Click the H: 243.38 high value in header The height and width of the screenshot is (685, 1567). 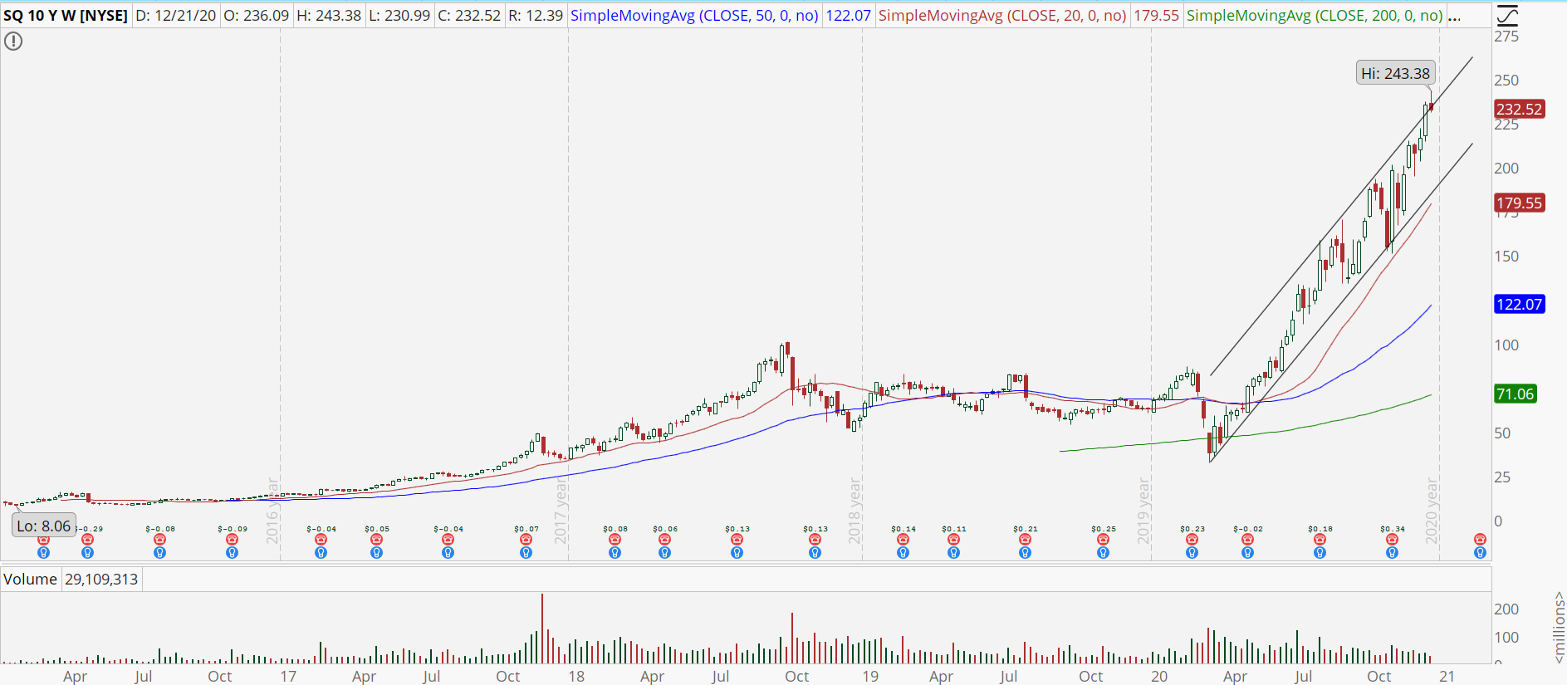coord(329,16)
